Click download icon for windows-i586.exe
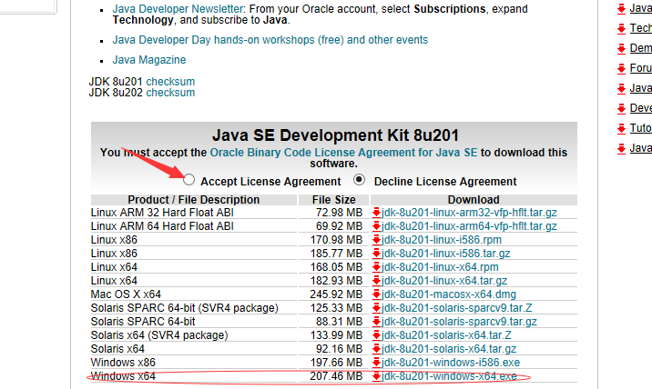 point(377,363)
